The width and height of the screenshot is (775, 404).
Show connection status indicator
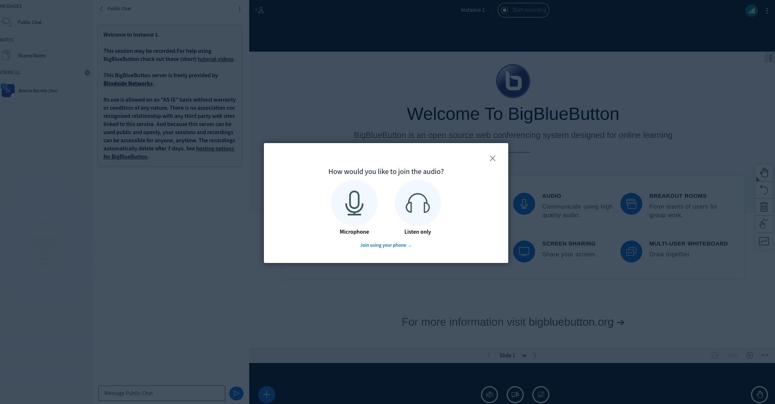pos(751,11)
